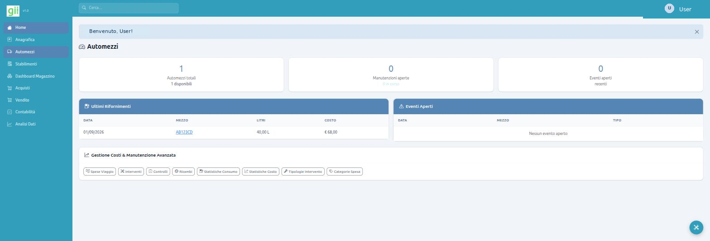This screenshot has width=710, height=241.
Task: Navigate to Acquisti
Action: click(36, 88)
